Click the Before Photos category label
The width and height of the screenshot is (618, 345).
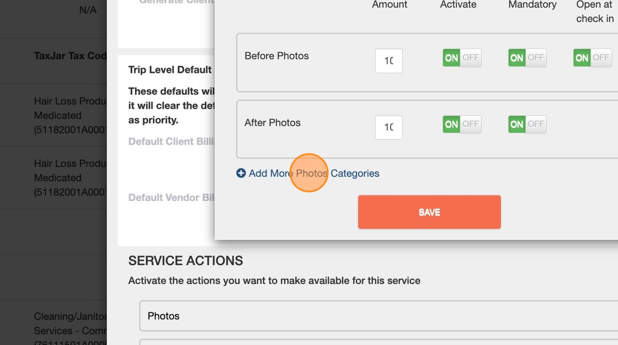pos(276,56)
